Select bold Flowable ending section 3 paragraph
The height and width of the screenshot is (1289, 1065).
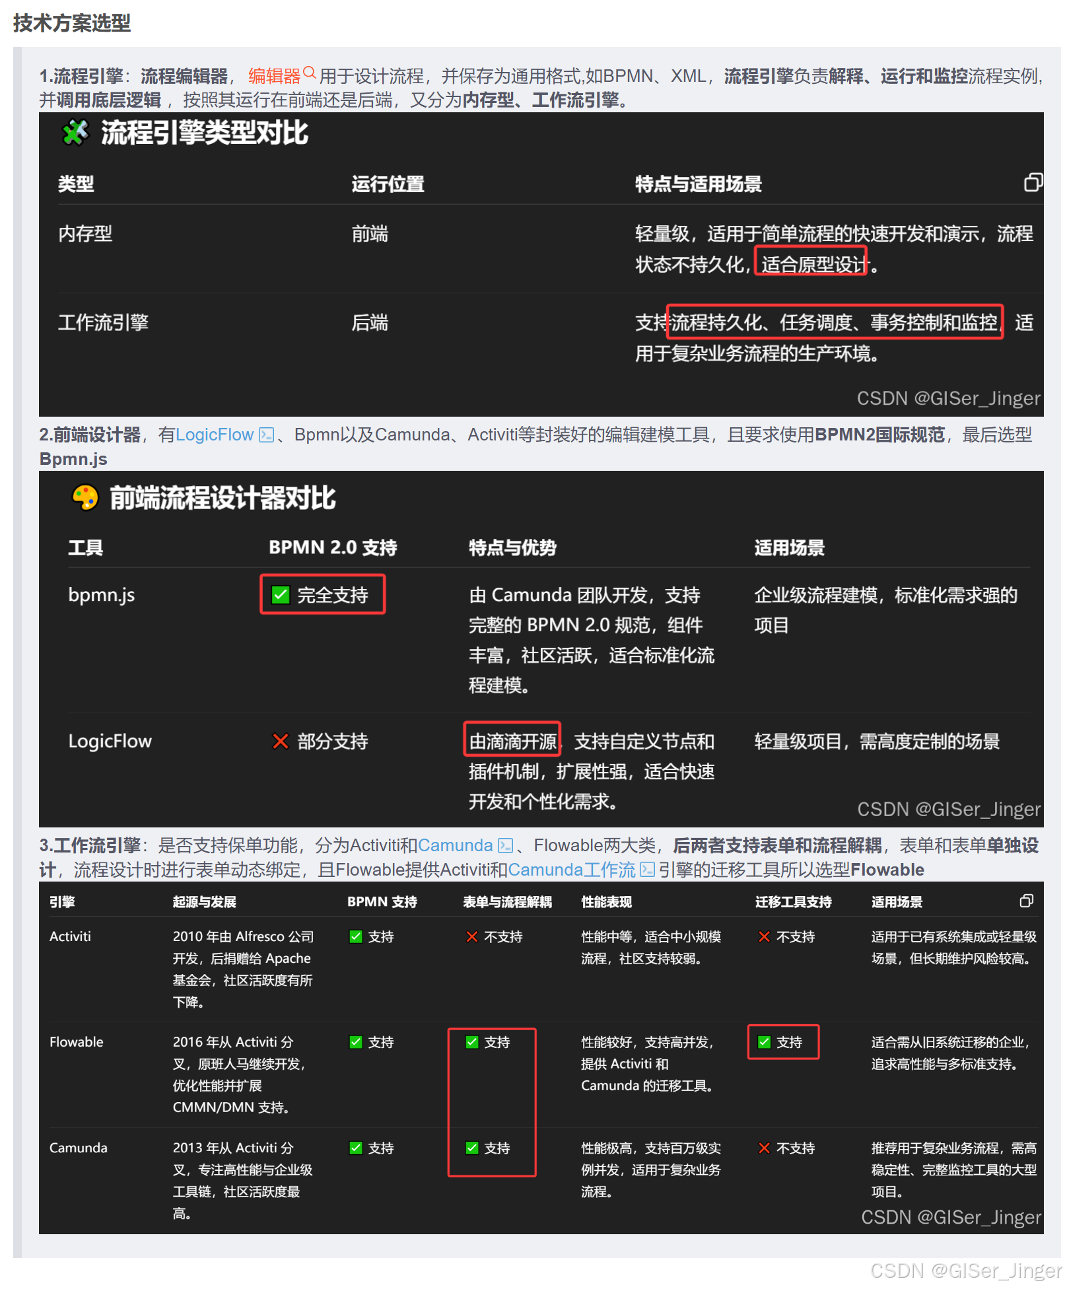pyautogui.click(x=887, y=870)
